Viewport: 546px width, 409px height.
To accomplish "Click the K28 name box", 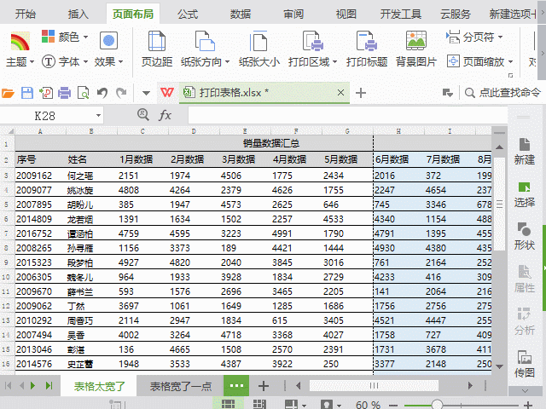I will (x=45, y=116).
